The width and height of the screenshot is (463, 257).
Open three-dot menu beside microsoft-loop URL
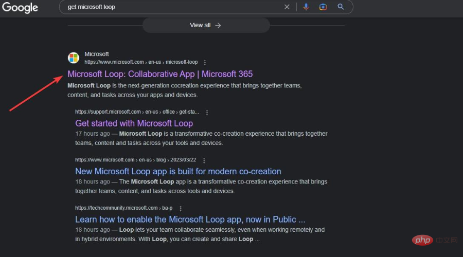coord(205,62)
